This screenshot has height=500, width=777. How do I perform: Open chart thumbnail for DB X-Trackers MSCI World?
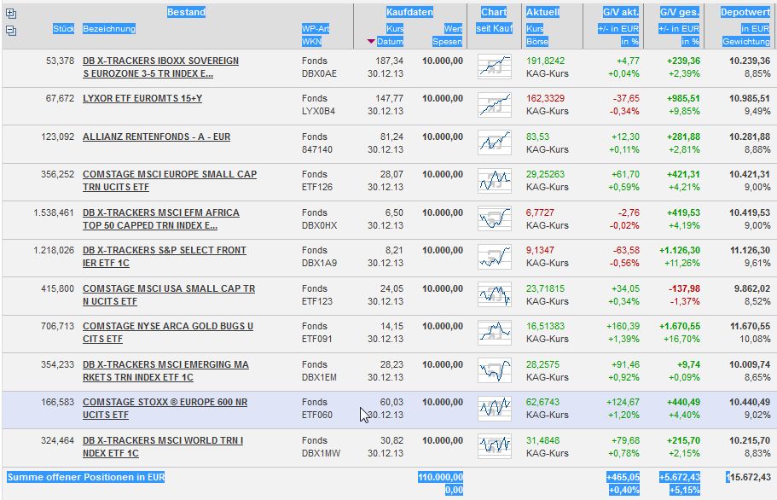pyautogui.click(x=495, y=446)
